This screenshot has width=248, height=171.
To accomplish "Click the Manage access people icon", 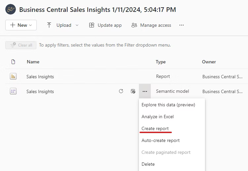I will click(x=134, y=25).
